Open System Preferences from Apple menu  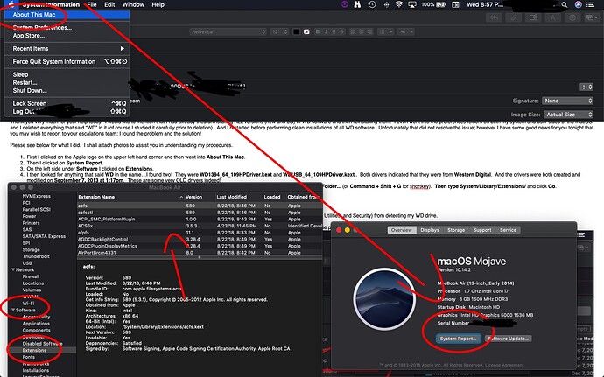tap(67, 27)
